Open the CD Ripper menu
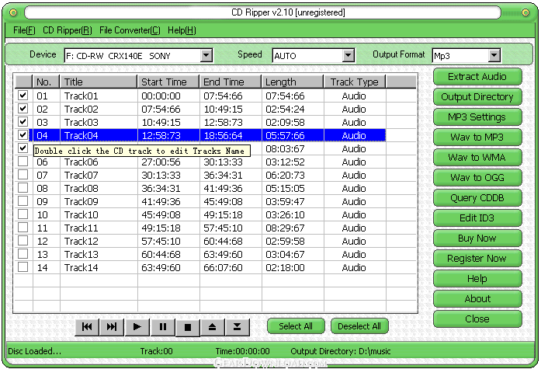This screenshot has width=541, height=369. tap(67, 30)
